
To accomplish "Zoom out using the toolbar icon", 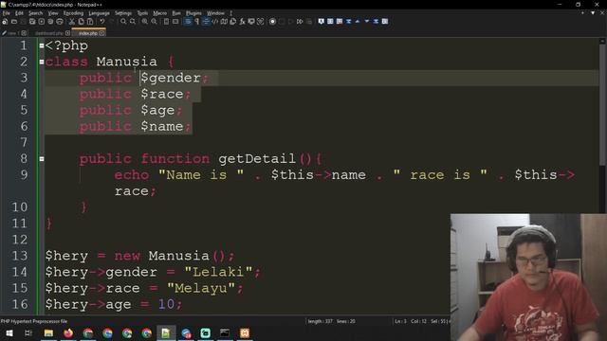I will click(154, 22).
